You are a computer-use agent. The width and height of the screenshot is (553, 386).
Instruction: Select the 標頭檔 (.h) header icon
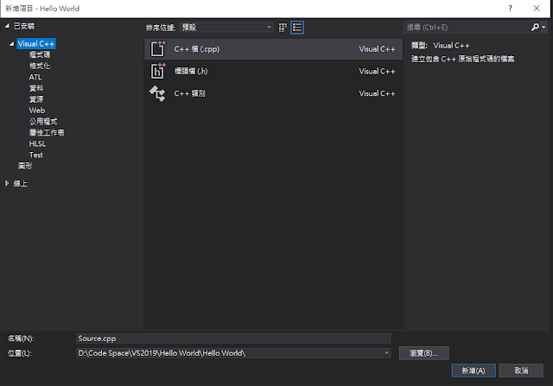pyautogui.click(x=158, y=71)
